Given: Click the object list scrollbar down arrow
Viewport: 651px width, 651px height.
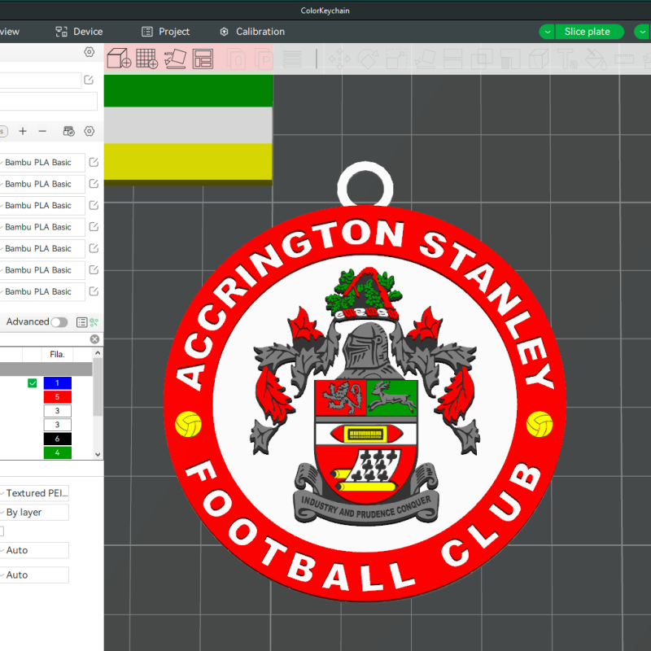Looking at the screenshot, I should (x=98, y=454).
